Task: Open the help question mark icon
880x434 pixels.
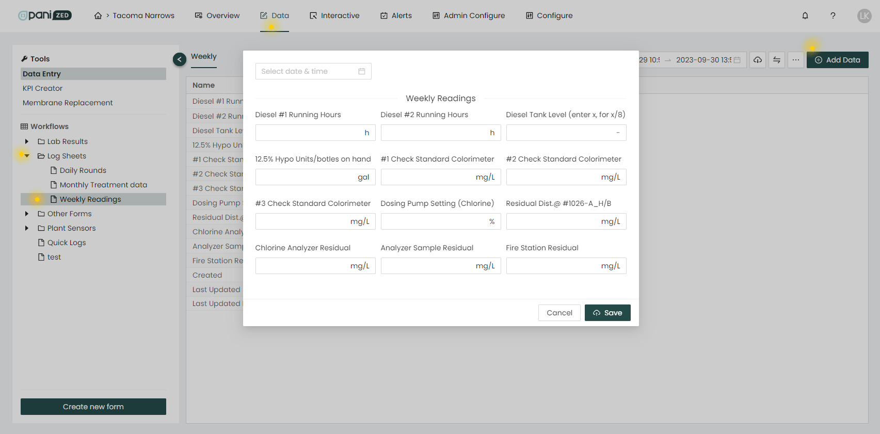Action: coord(833,15)
